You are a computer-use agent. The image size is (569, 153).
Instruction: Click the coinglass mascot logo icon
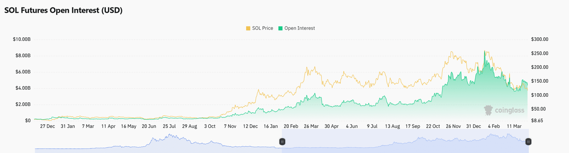point(488,110)
